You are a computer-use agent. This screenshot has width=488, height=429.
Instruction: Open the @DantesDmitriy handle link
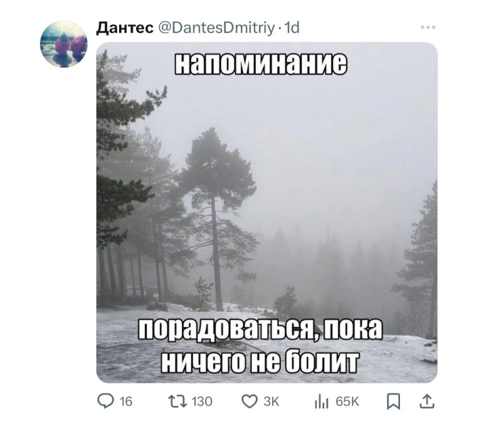[217, 28]
